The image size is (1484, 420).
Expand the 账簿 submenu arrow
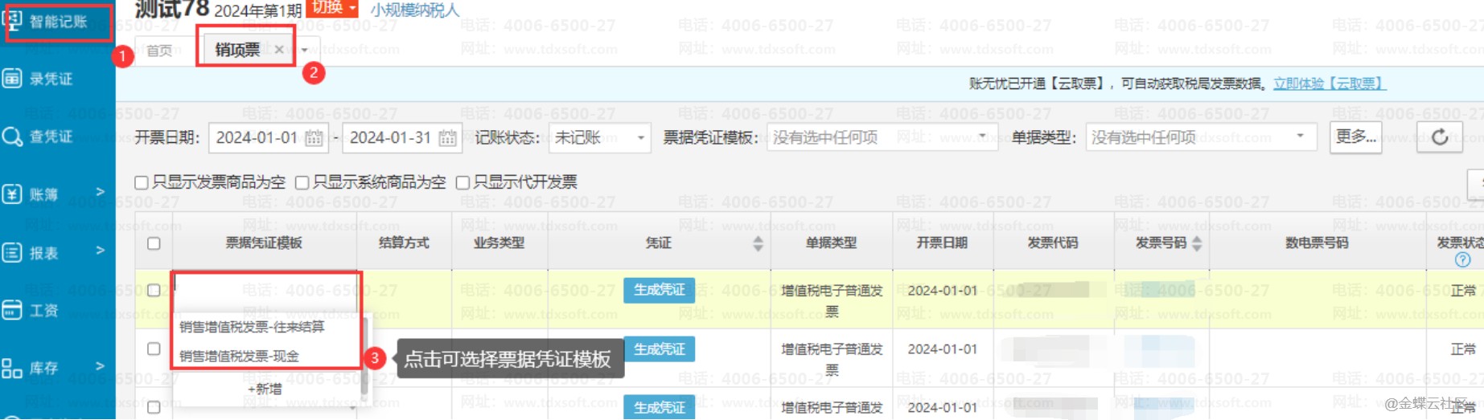click(100, 192)
